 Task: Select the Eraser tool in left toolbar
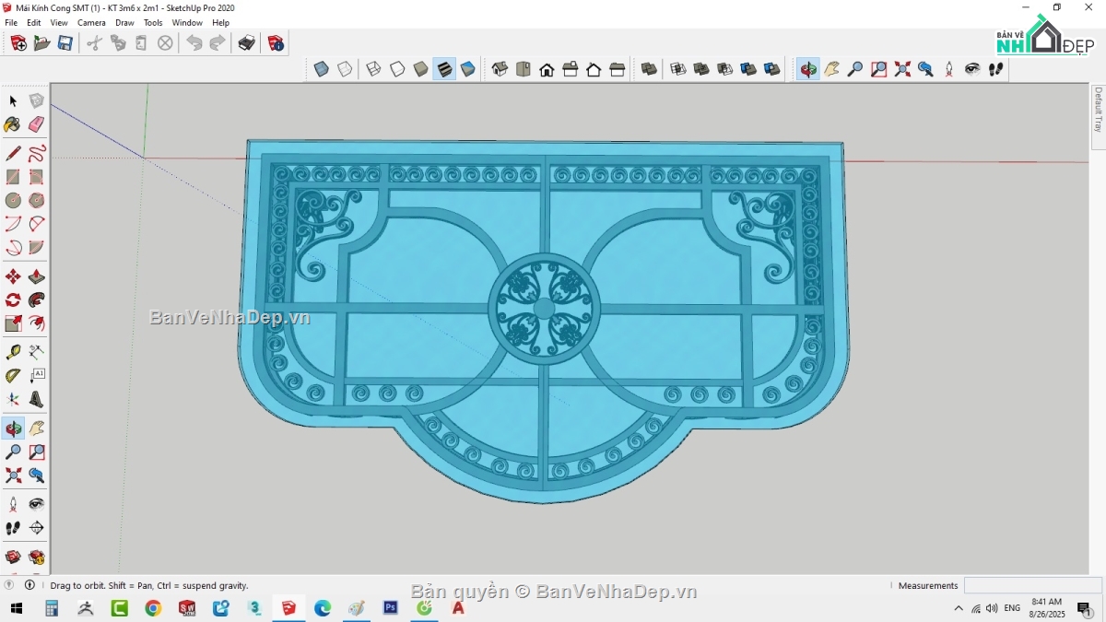(36, 124)
